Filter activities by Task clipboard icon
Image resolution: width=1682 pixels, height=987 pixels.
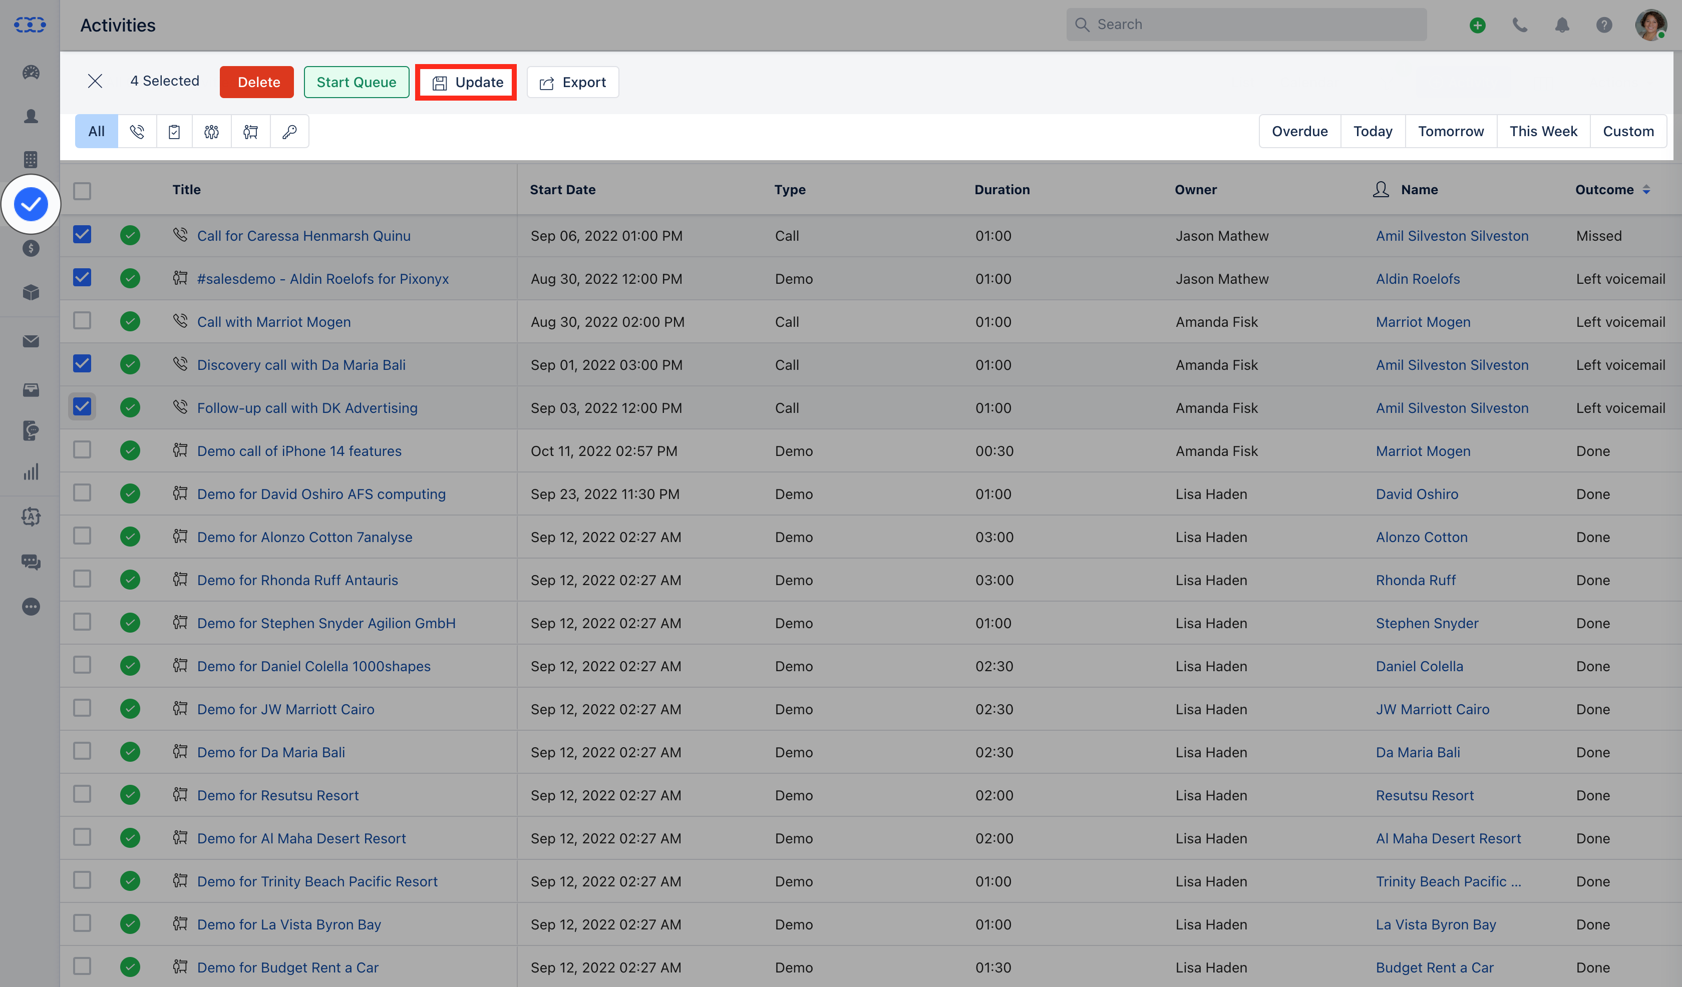point(174,132)
